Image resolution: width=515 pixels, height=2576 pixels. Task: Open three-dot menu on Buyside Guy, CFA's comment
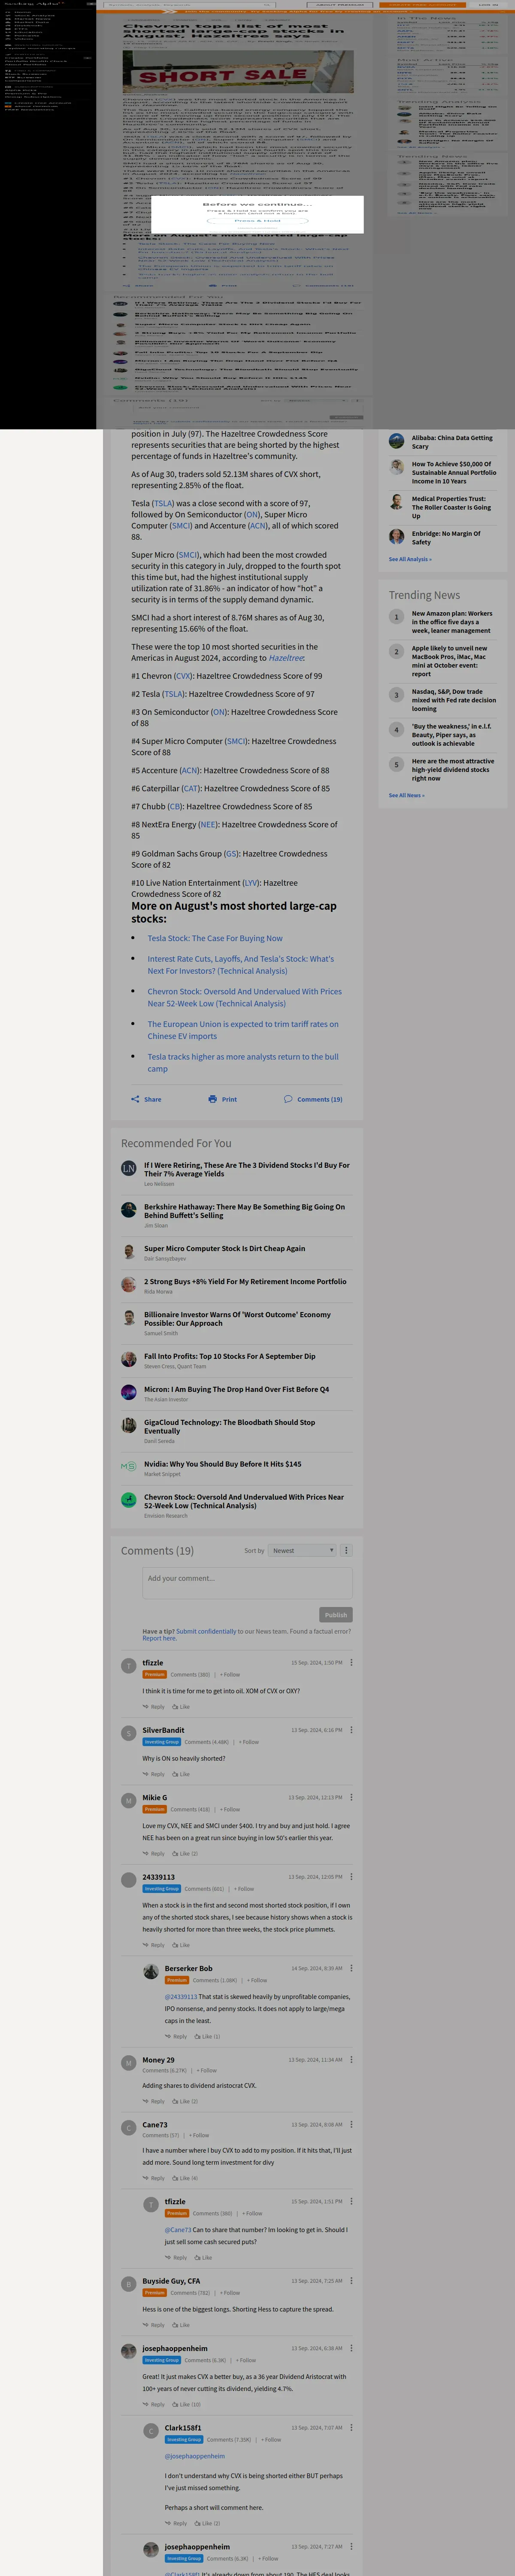point(351,2281)
